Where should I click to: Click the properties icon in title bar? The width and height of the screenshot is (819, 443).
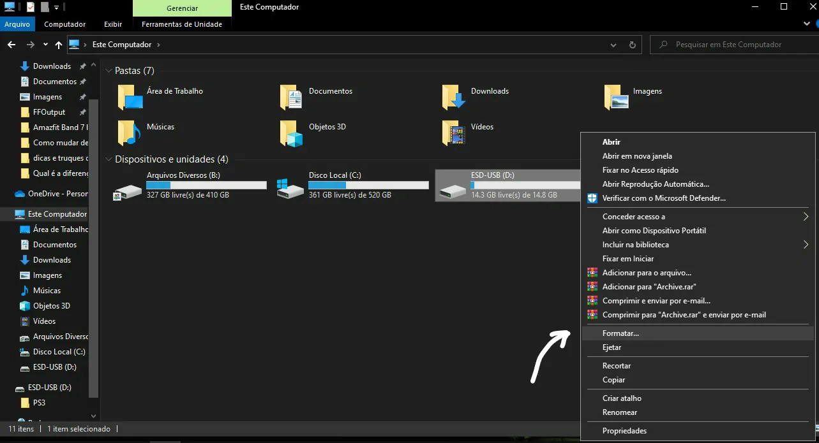(x=31, y=7)
